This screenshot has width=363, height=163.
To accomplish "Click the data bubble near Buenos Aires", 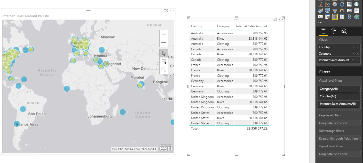I will [17, 124].
